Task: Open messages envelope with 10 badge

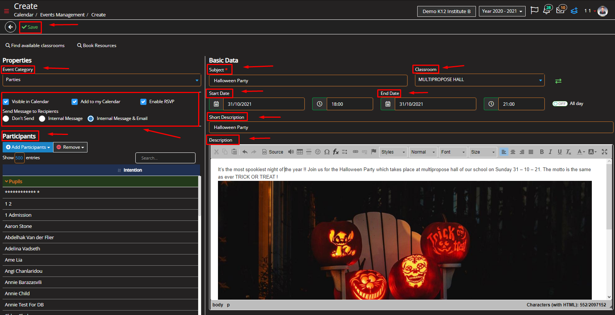Action: (x=561, y=10)
